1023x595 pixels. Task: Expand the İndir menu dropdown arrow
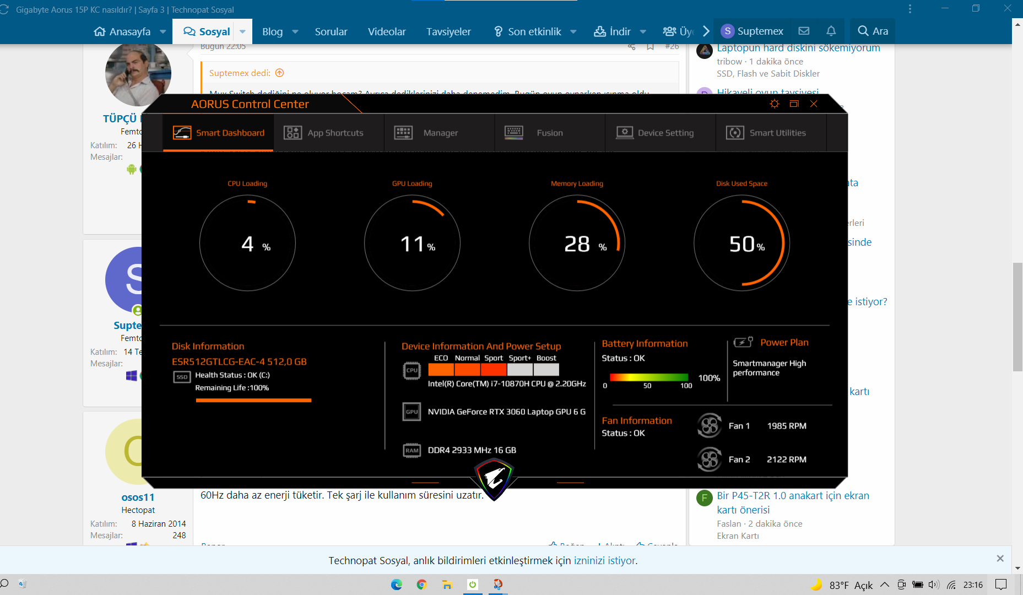tap(643, 31)
